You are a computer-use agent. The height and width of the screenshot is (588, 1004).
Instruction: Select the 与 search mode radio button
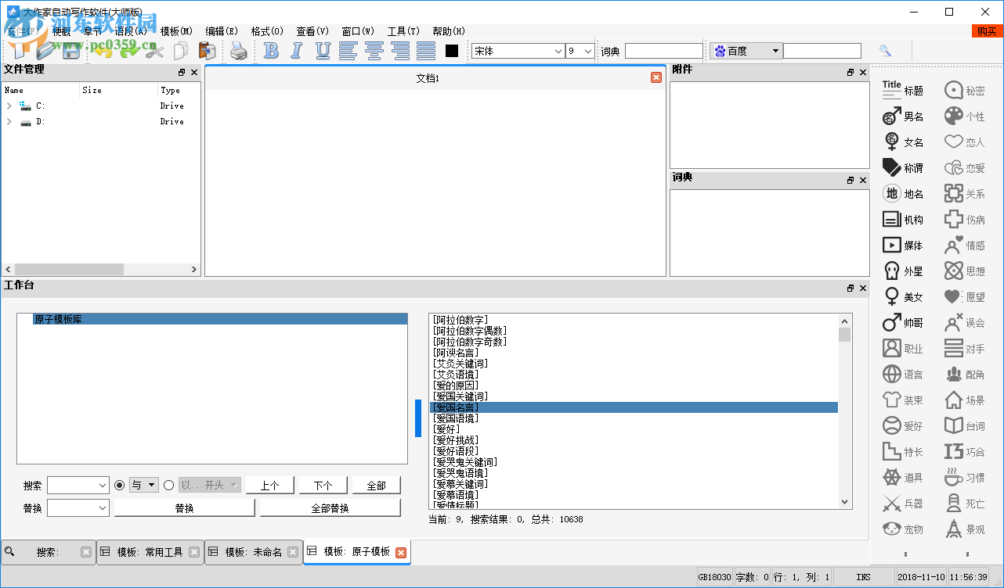tap(119, 485)
